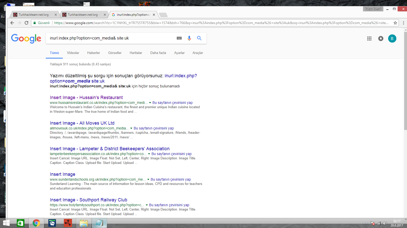Open a new Chrome tab
Image resolution: width=407 pixels, height=228 pixels.
pos(163,15)
